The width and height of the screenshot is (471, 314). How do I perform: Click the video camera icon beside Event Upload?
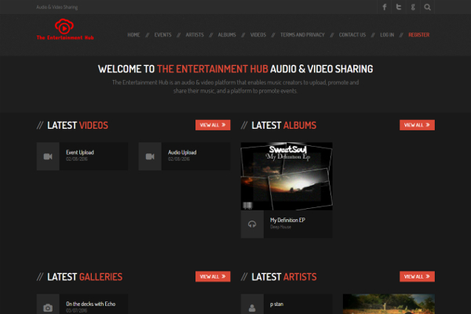point(48,156)
